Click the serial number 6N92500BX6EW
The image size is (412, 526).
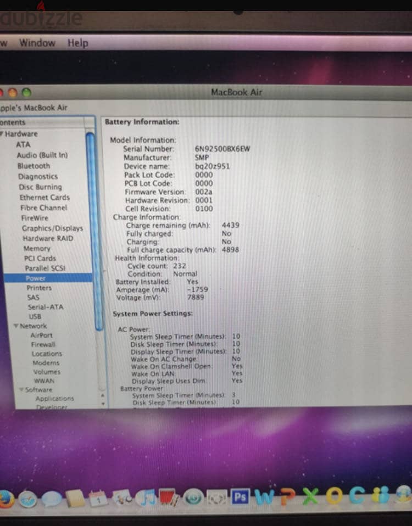[x=222, y=149]
